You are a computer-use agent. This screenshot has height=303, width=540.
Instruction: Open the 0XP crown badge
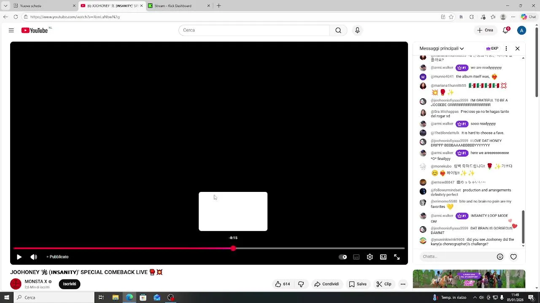tap(492, 48)
